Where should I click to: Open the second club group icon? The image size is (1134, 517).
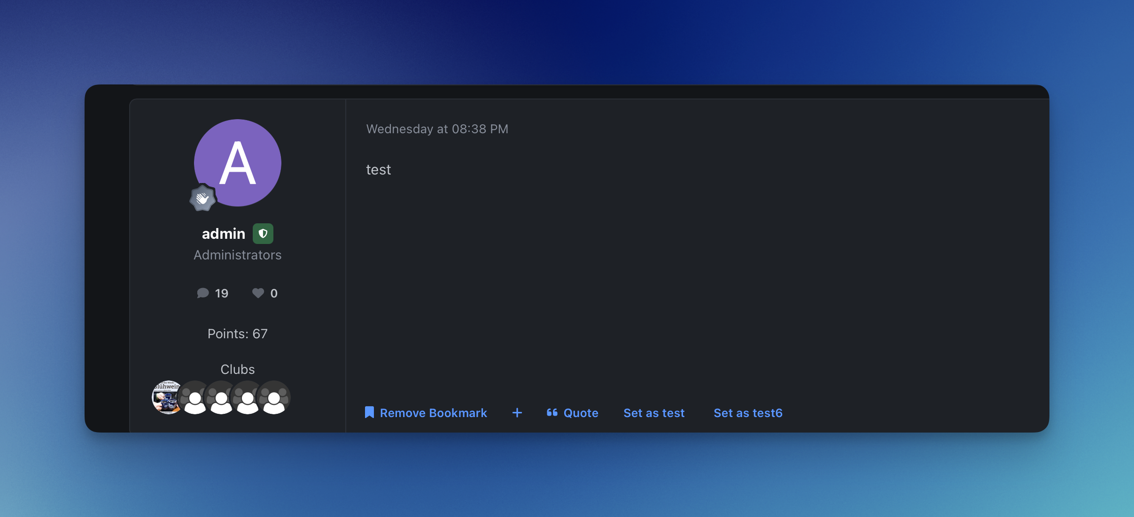(194, 398)
